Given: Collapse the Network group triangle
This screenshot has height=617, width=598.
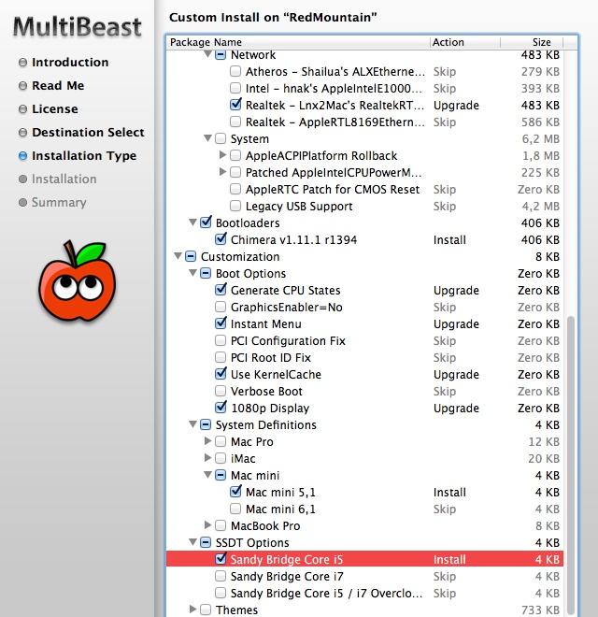Looking at the screenshot, I should [x=207, y=54].
